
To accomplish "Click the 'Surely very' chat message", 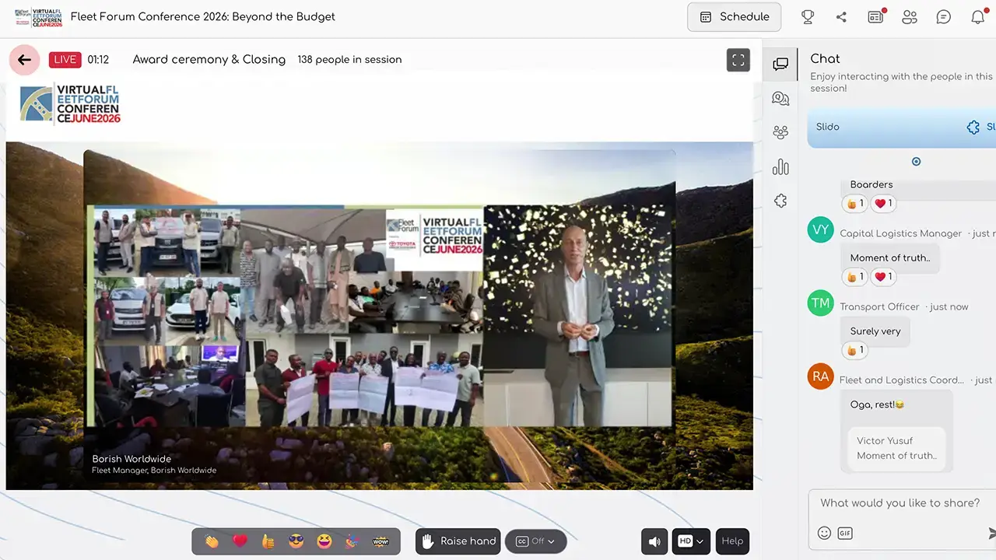I will click(875, 331).
